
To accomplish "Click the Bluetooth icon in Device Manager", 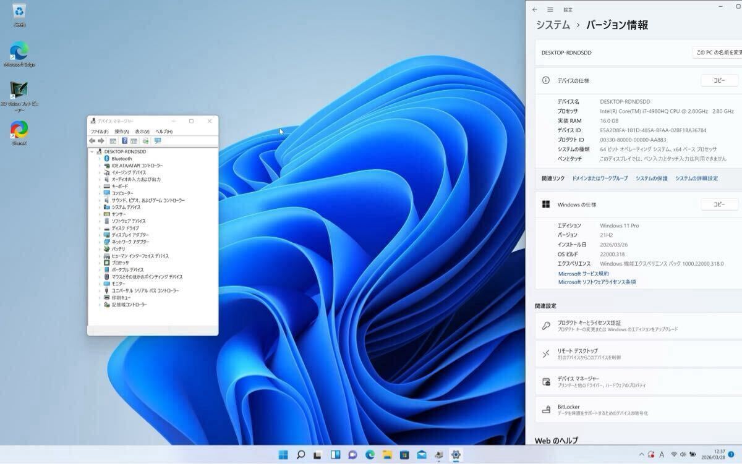I will [x=107, y=159].
